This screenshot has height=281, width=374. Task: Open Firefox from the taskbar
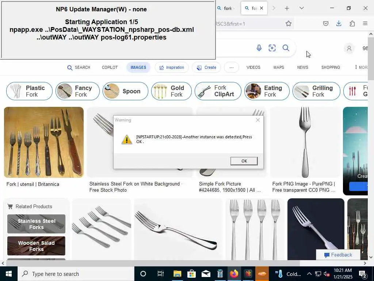pos(234,274)
